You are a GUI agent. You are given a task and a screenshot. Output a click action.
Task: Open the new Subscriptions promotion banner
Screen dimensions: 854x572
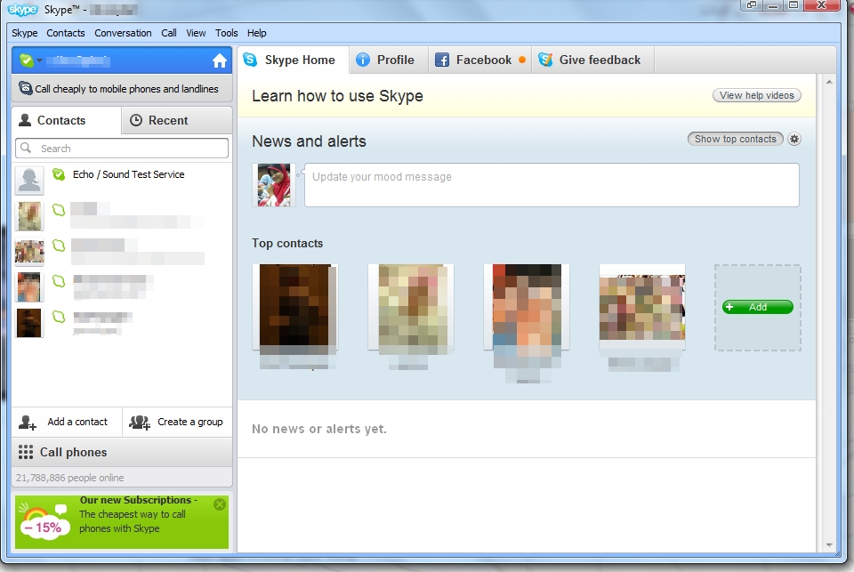click(122, 521)
